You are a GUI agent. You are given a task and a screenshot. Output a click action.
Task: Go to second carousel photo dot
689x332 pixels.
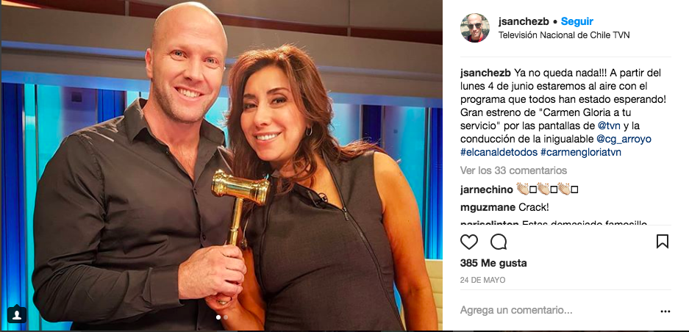(x=226, y=317)
